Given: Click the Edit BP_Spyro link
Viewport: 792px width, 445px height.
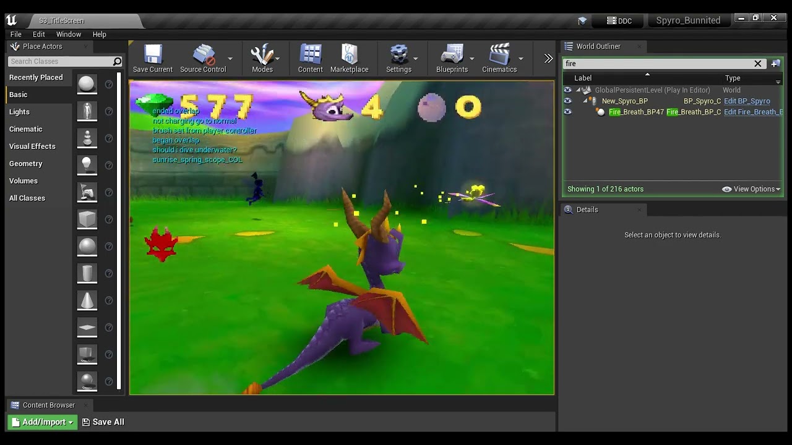Looking at the screenshot, I should pos(747,101).
